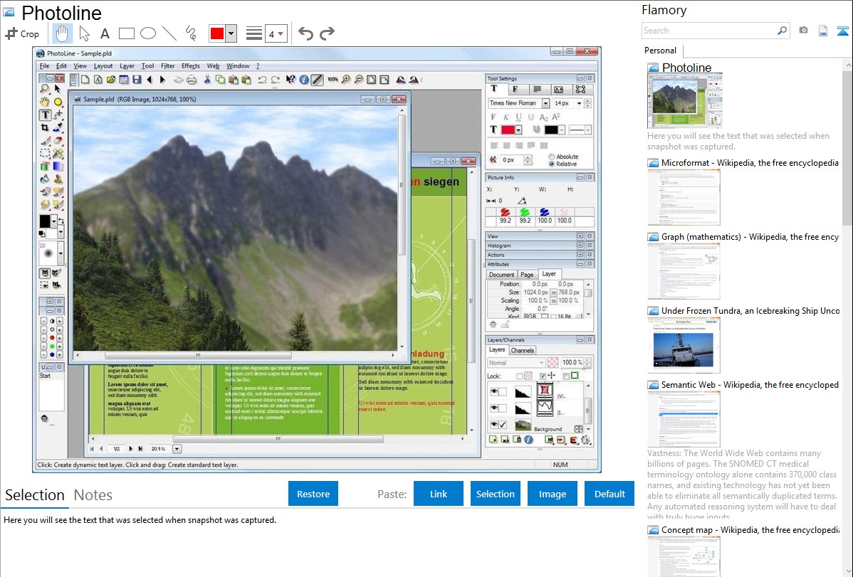Image resolution: width=853 pixels, height=577 pixels.
Task: Click the PhotoLine open folder icon
Action: (111, 80)
